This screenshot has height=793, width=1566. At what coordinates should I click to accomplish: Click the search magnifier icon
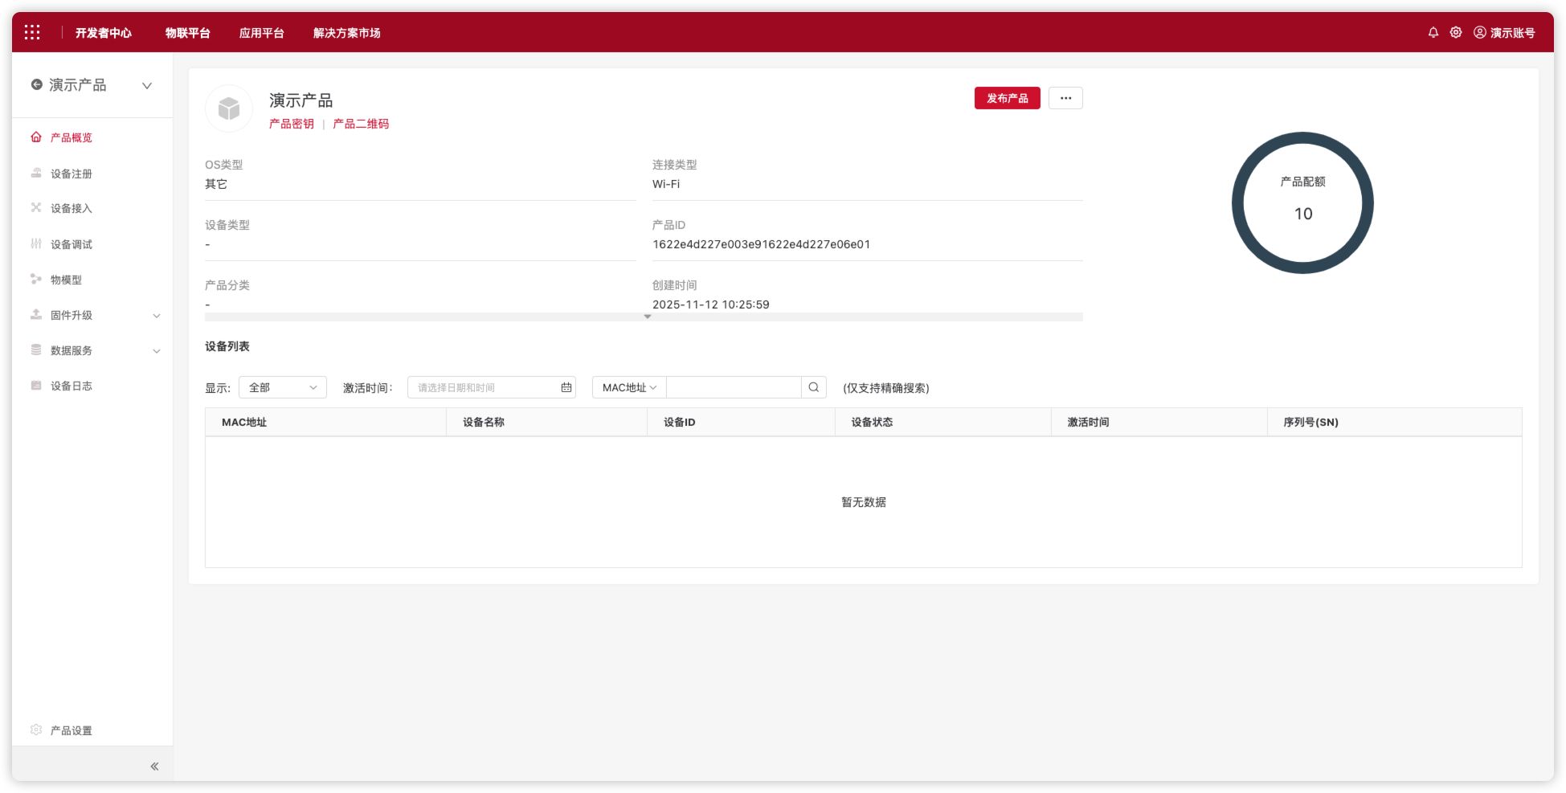point(813,387)
